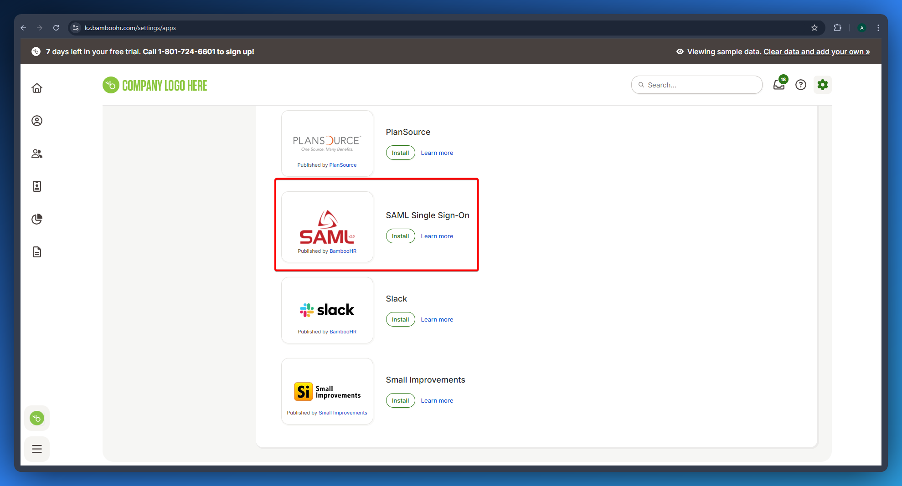The width and height of the screenshot is (902, 486).
Task: Click the Small Improvements app title
Action: coord(425,379)
